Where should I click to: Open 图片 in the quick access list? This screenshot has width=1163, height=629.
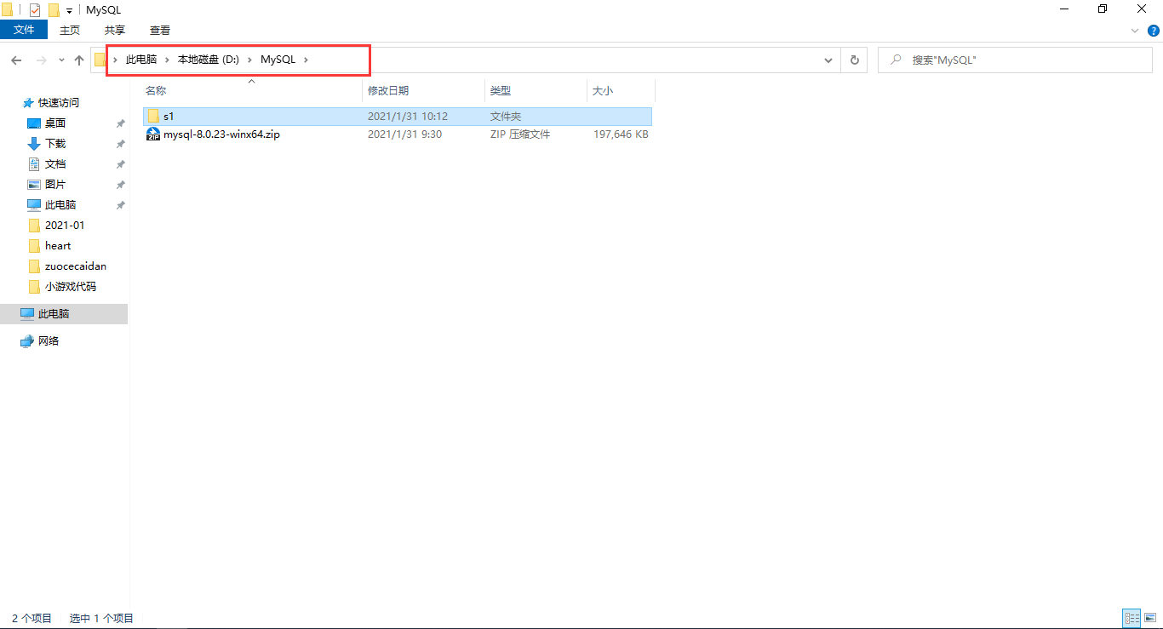tap(55, 184)
